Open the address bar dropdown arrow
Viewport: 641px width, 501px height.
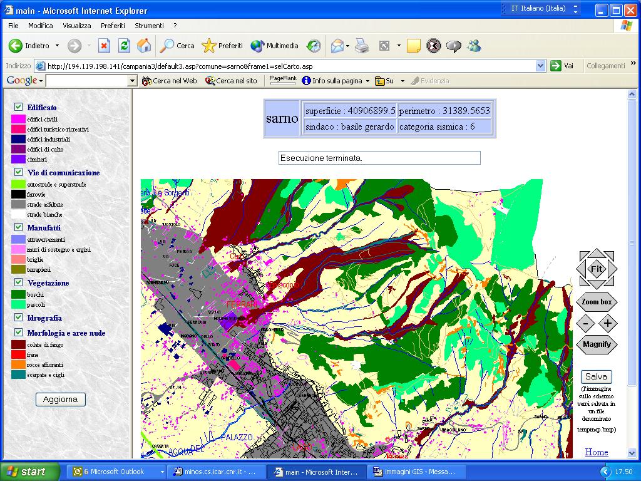(x=541, y=66)
